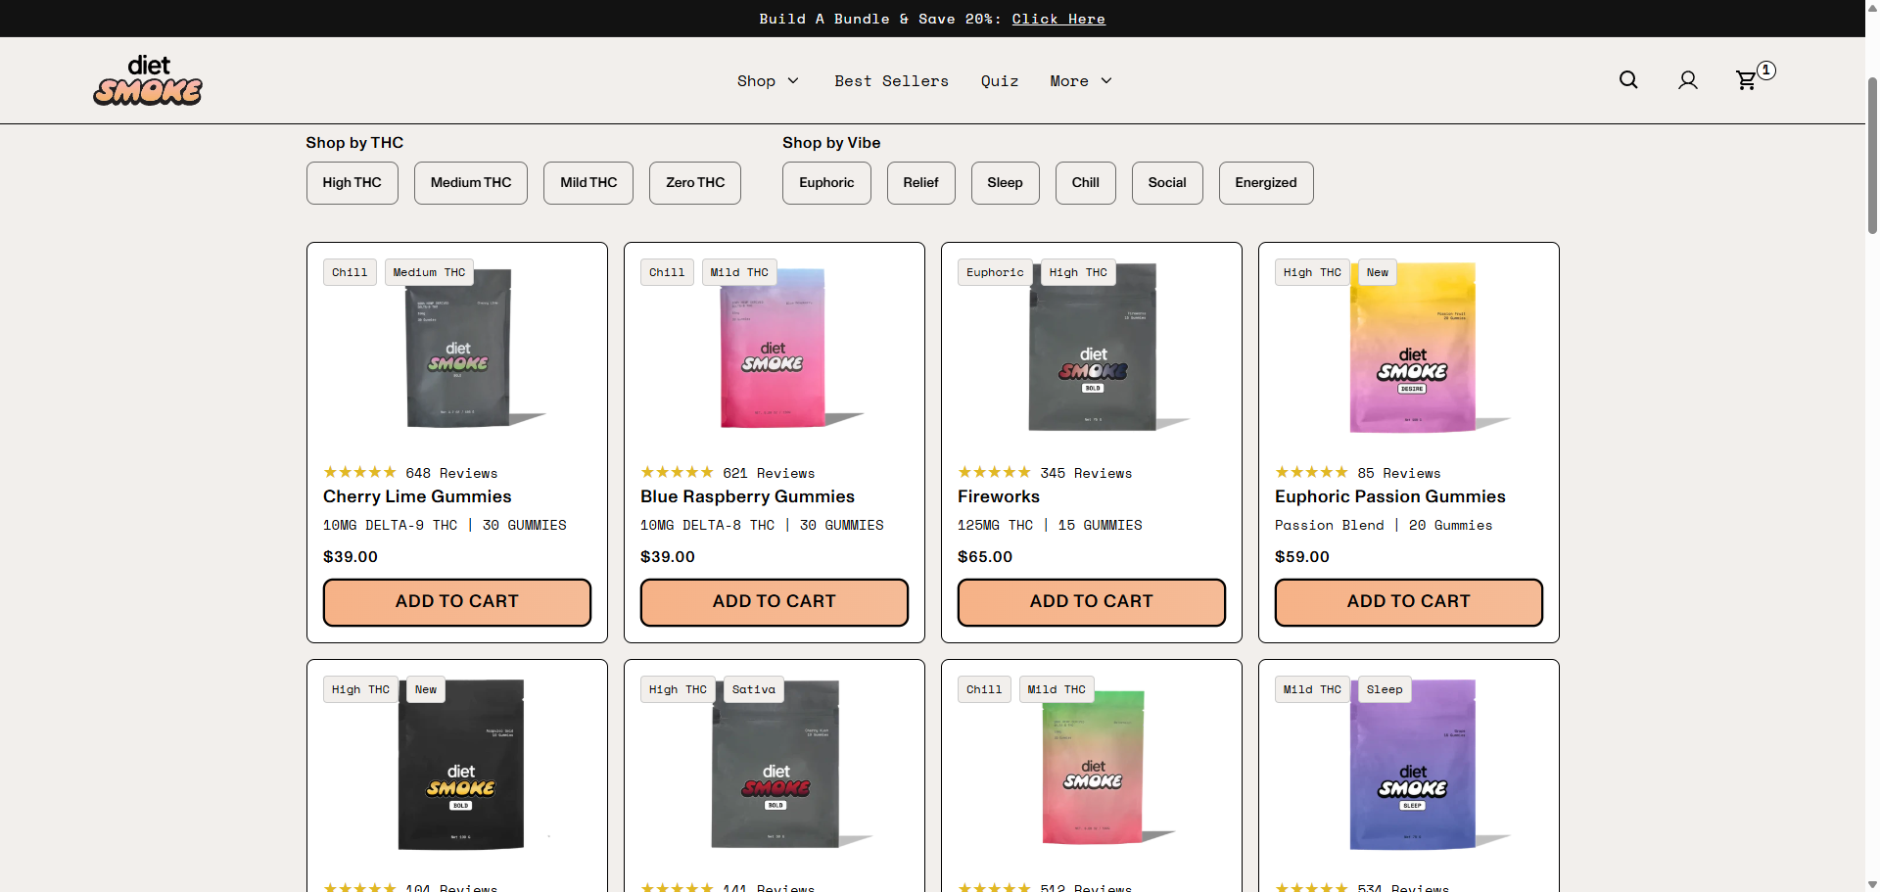Click the $59.00 price text
The width and height of the screenshot is (1880, 892).
(x=1302, y=557)
